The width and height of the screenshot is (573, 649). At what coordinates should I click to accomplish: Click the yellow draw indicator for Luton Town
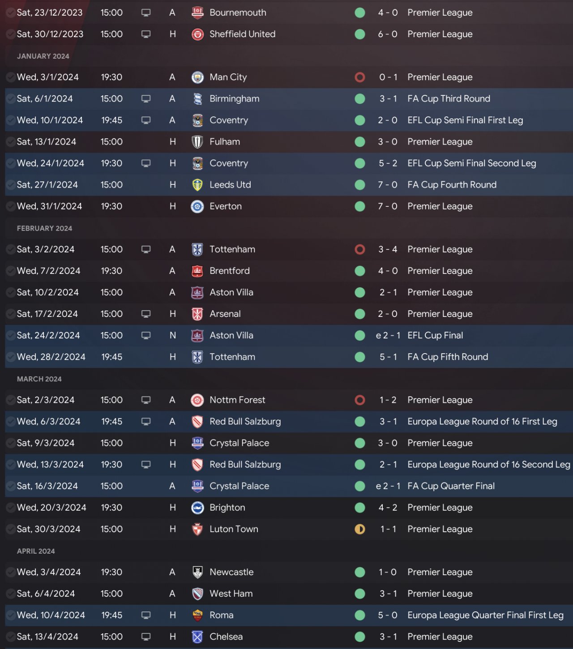coord(360,529)
